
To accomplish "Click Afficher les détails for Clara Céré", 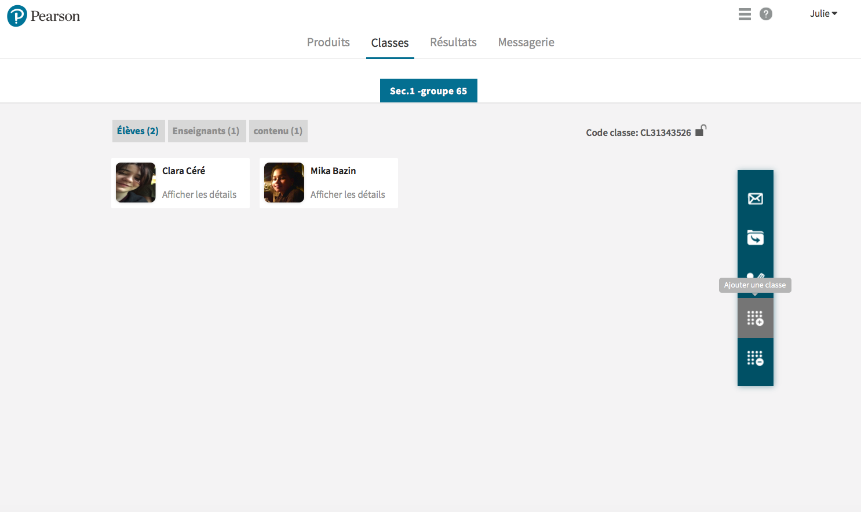I will 199,195.
